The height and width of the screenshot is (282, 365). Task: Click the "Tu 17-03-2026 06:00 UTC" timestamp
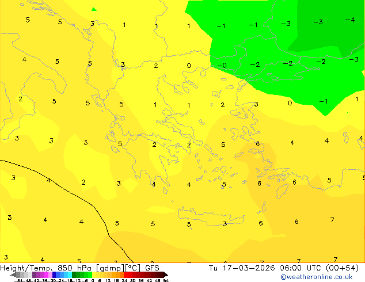click(266, 268)
